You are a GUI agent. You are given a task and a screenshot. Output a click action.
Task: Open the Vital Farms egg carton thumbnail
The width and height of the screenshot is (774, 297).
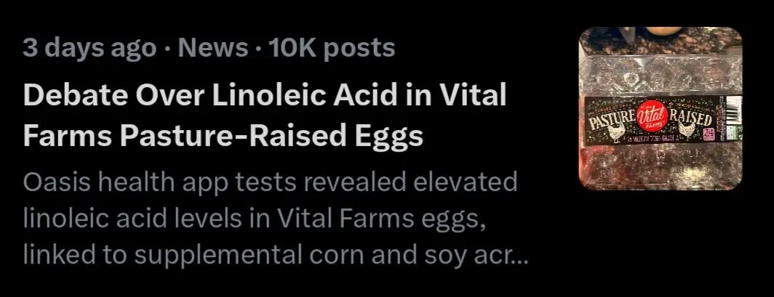(x=661, y=108)
